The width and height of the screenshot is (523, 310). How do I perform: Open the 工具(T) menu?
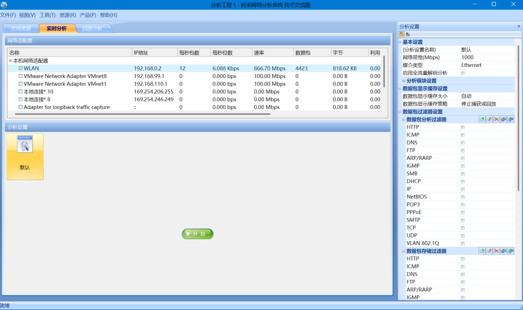pyautogui.click(x=47, y=15)
